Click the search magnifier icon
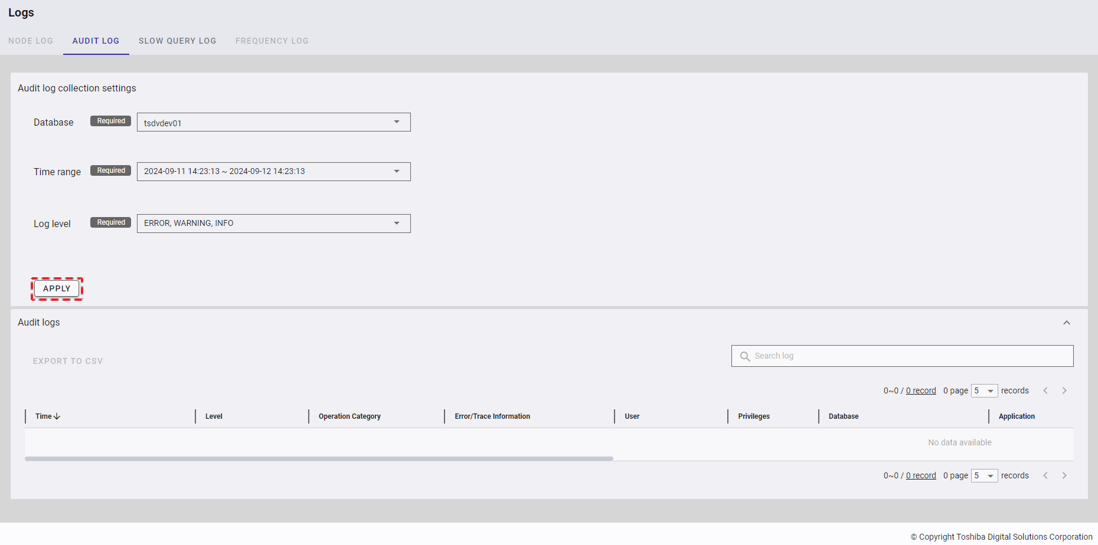Image resolution: width=1098 pixels, height=545 pixels. pos(744,356)
